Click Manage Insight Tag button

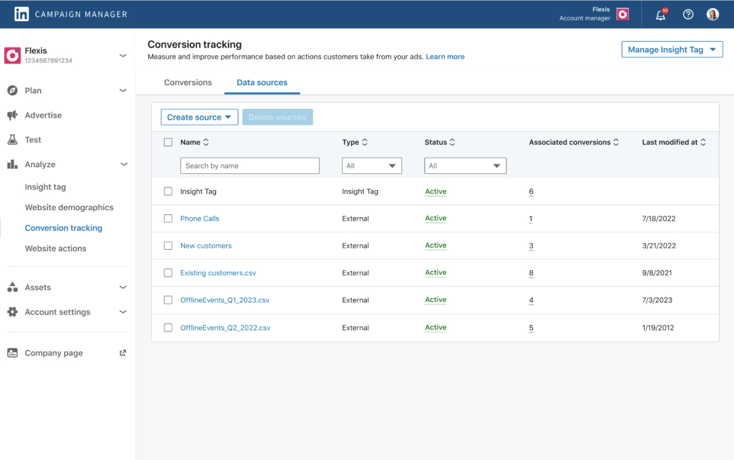pos(672,49)
